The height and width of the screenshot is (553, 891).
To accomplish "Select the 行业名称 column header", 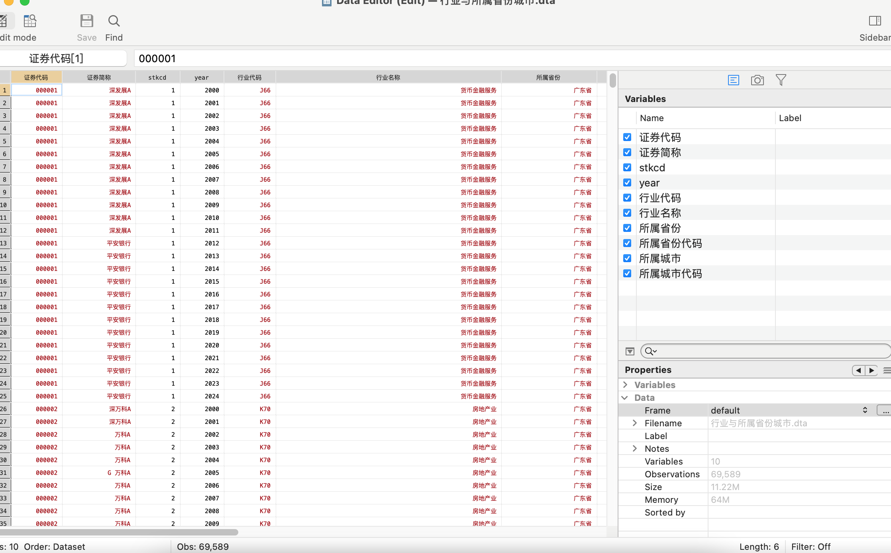I will pos(388,78).
